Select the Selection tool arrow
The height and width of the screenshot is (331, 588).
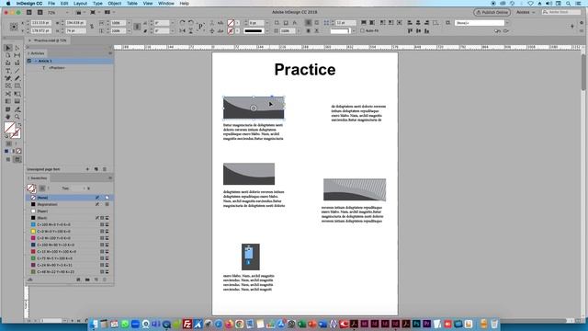[x=8, y=48]
